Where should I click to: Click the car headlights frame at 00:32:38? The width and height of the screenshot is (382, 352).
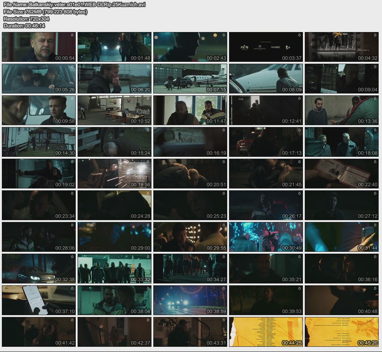(x=39, y=269)
